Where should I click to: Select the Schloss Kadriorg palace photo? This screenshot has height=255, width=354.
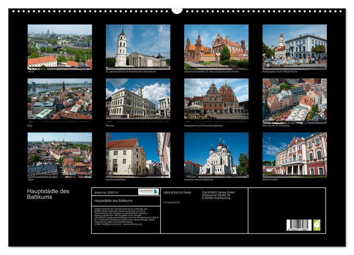295,155
